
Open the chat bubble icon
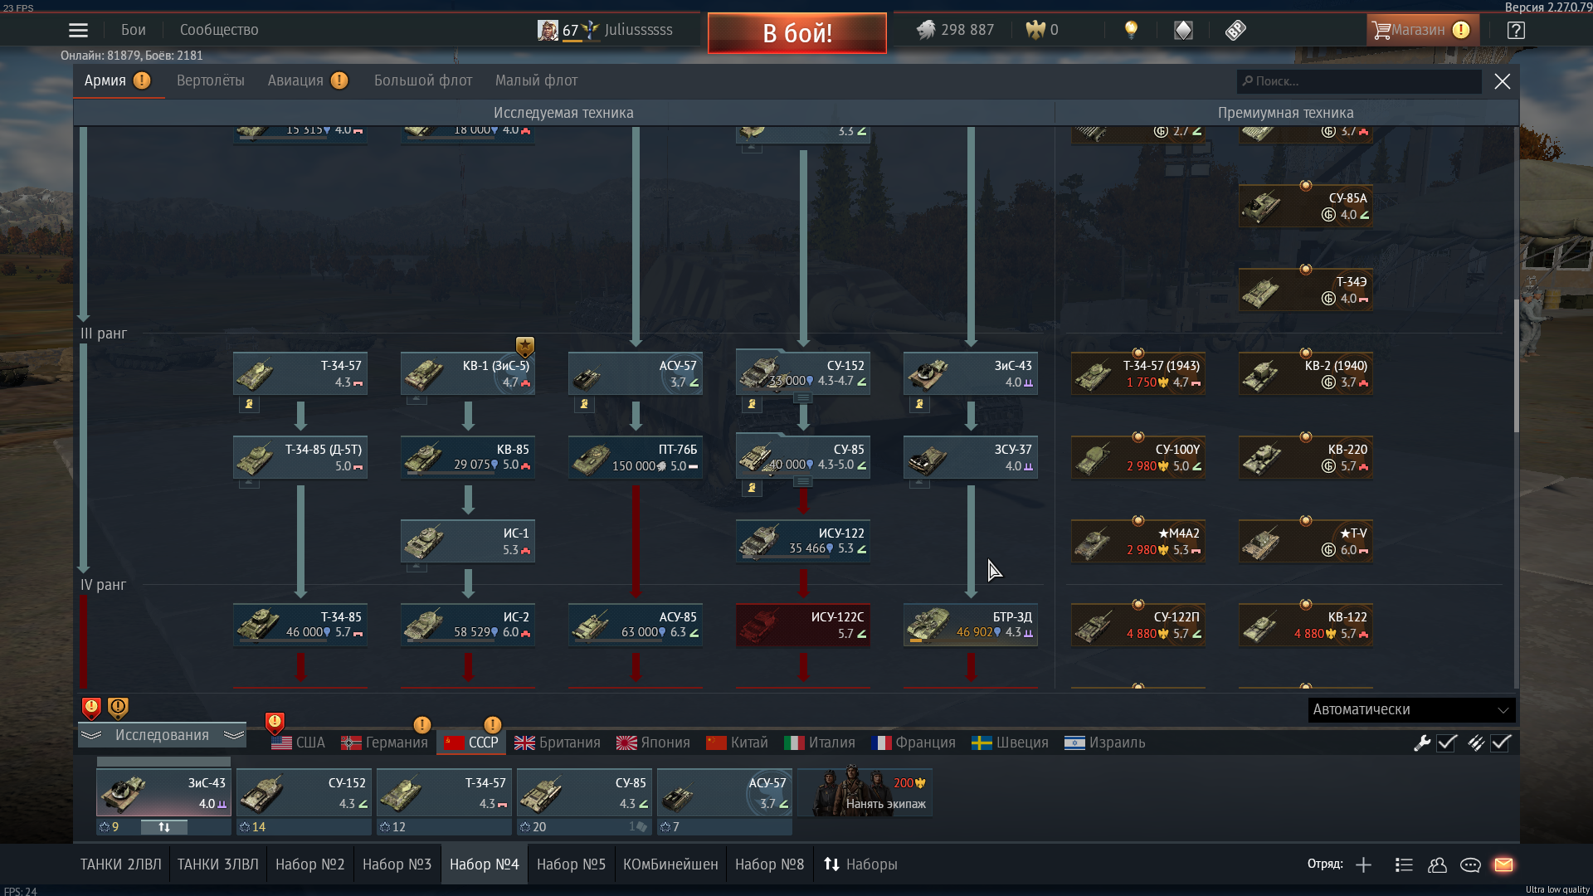[x=1470, y=864]
